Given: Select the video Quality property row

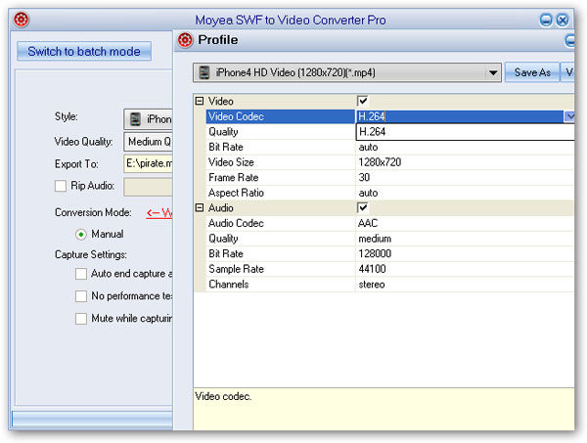Looking at the screenshot, I should point(281,132).
